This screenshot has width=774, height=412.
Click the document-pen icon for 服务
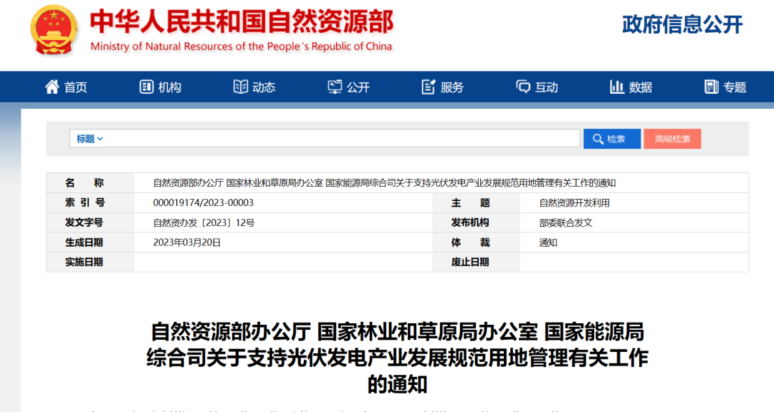point(429,87)
